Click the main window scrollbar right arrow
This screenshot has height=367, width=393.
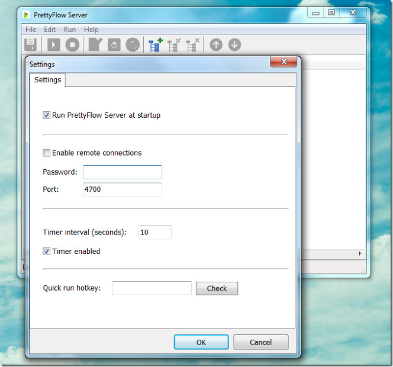pyautogui.click(x=360, y=253)
